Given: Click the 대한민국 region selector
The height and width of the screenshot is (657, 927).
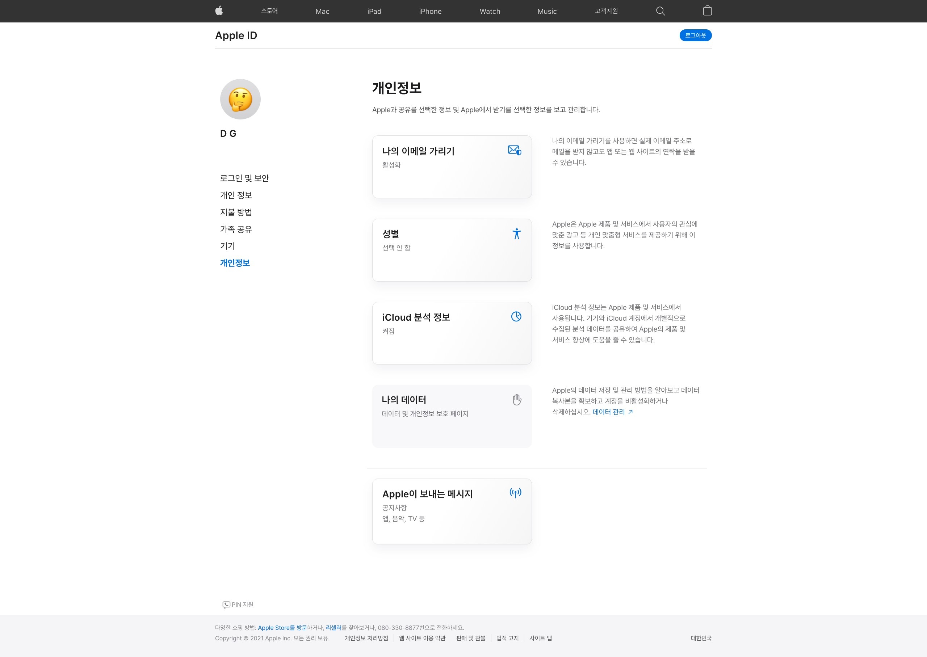Looking at the screenshot, I should tap(701, 638).
